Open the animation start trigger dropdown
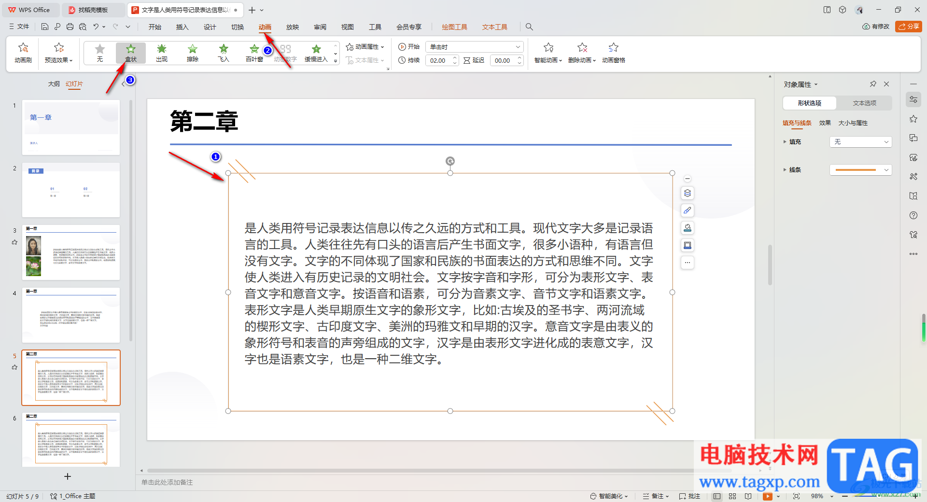 click(475, 47)
